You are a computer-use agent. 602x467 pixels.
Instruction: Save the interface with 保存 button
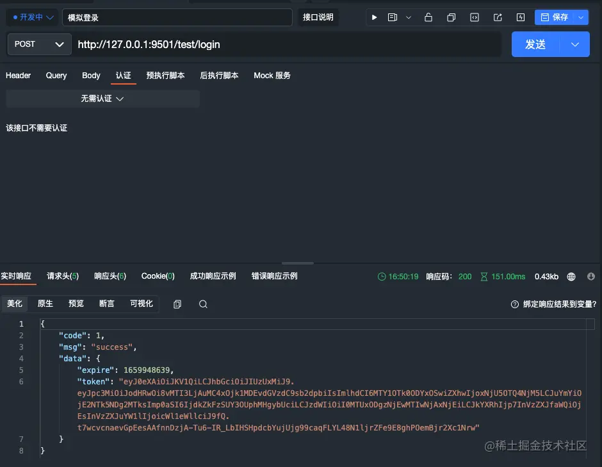pyautogui.click(x=554, y=17)
